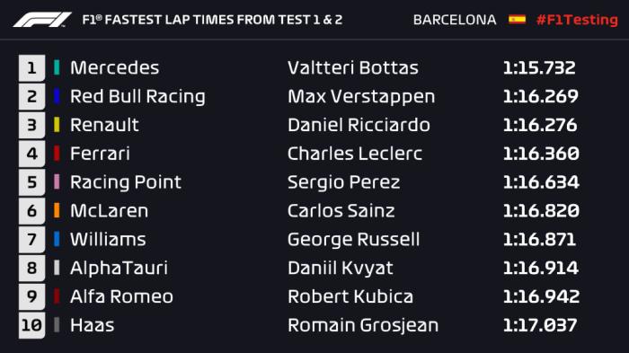Image resolution: width=629 pixels, height=353 pixels.
Task: Click driver name Valtteri Bottas
Action: pyautogui.click(x=353, y=67)
